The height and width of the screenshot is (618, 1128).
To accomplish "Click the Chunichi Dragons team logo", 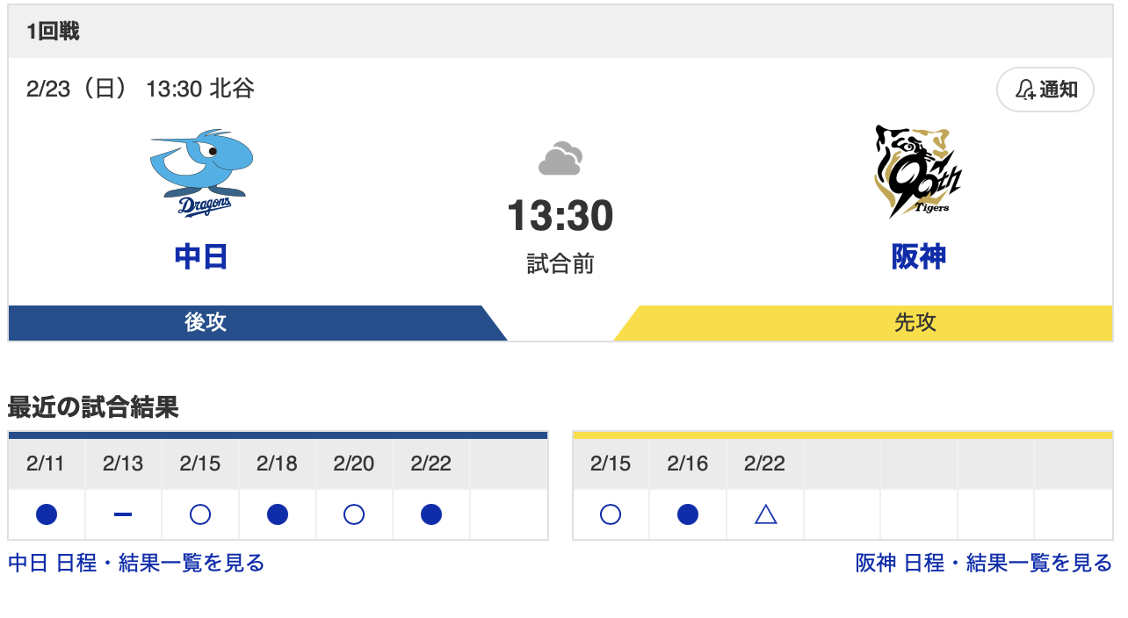I will click(202, 174).
